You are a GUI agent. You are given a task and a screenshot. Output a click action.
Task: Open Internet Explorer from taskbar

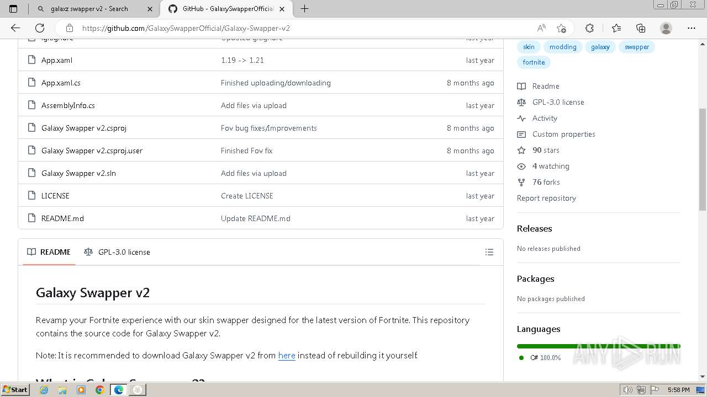coord(44,390)
